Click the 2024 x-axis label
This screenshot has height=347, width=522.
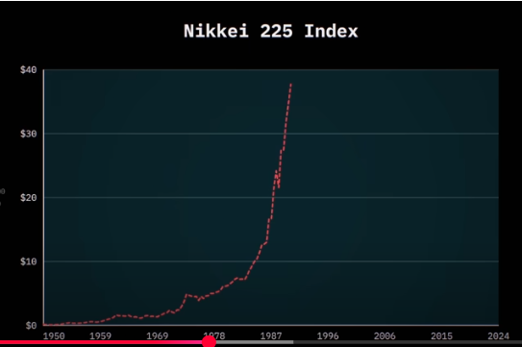pyautogui.click(x=498, y=335)
